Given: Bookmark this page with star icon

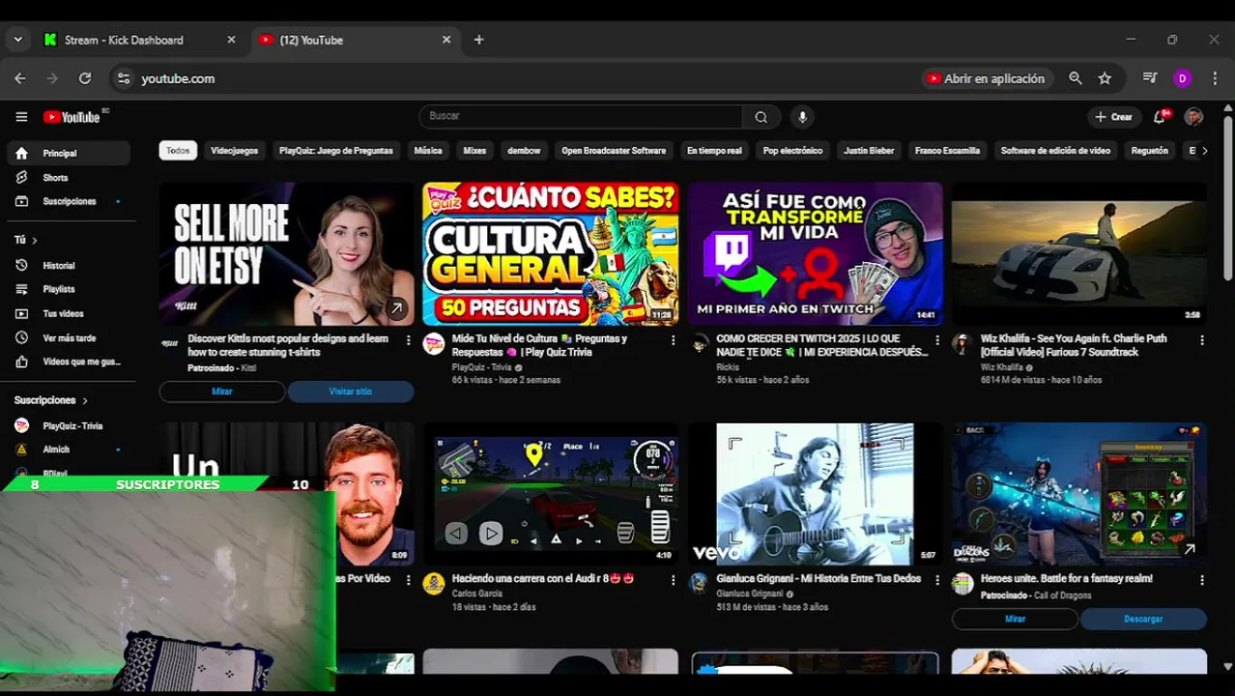Looking at the screenshot, I should [x=1105, y=78].
